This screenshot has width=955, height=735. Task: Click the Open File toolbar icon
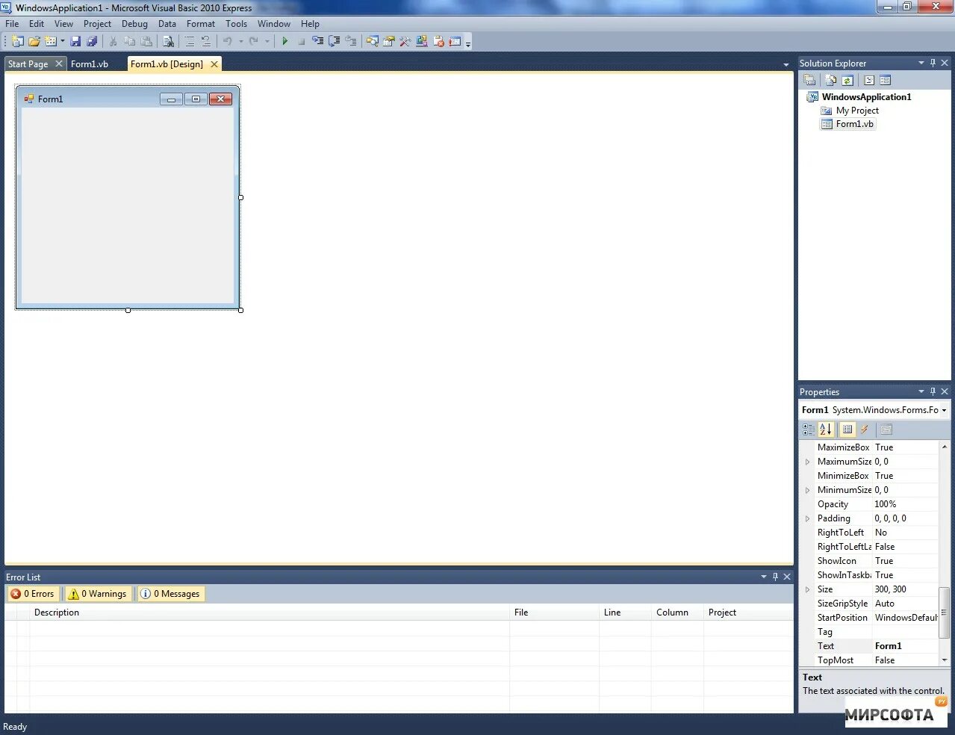point(34,41)
